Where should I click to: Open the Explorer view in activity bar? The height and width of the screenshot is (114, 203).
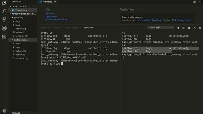coord(4,3)
